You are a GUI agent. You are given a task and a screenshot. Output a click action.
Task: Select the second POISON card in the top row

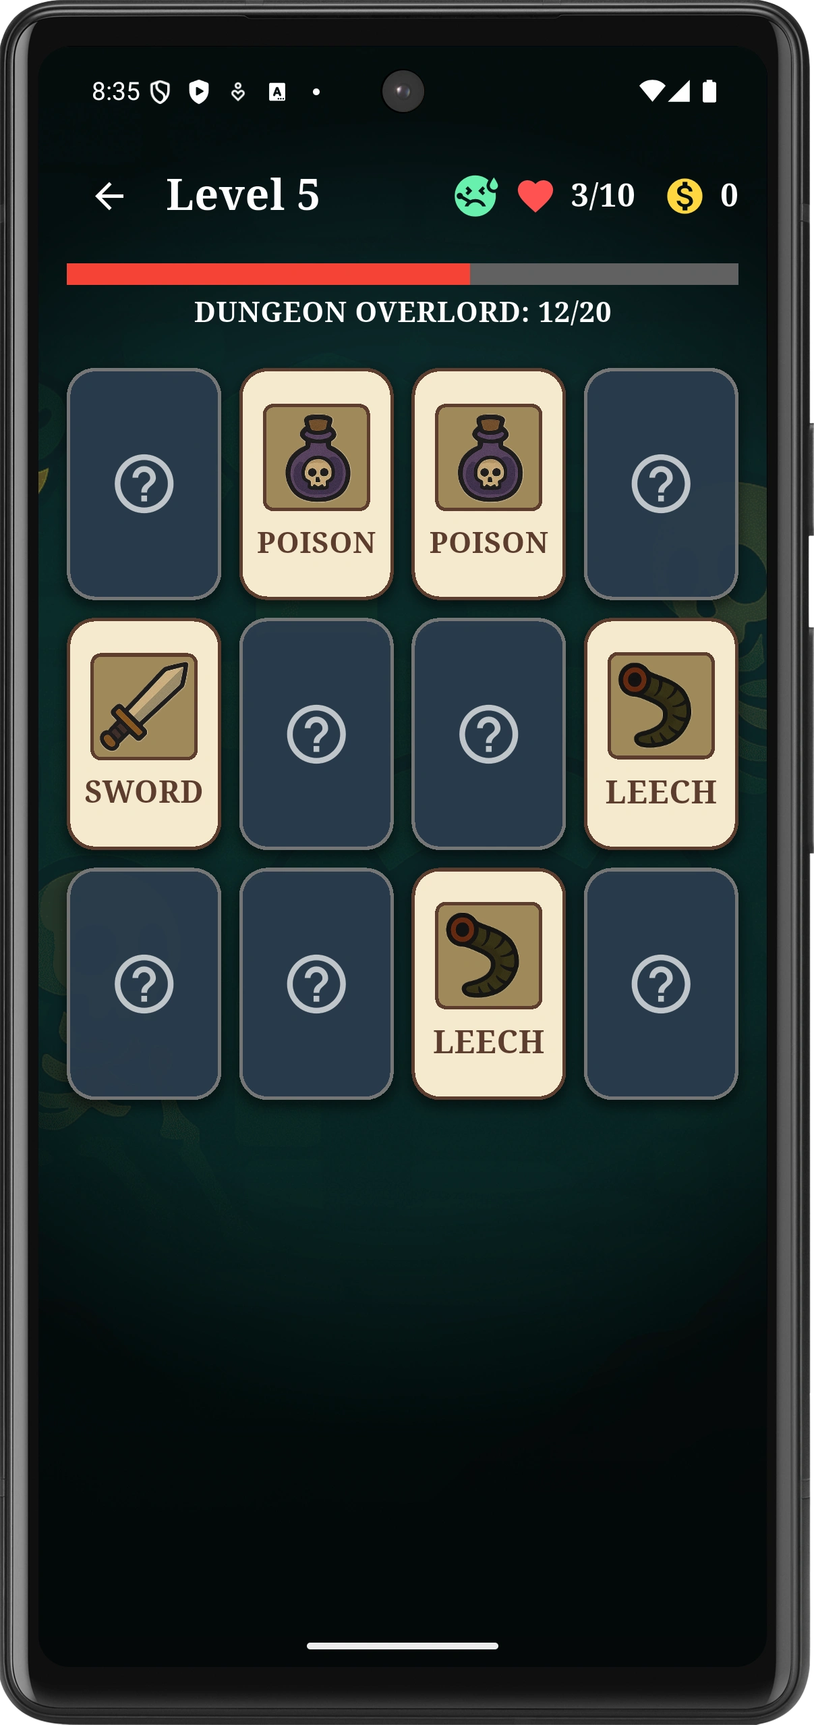489,483
